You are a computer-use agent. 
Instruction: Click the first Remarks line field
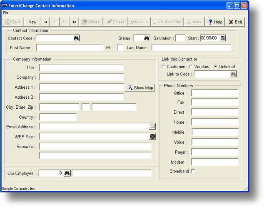click(x=95, y=147)
